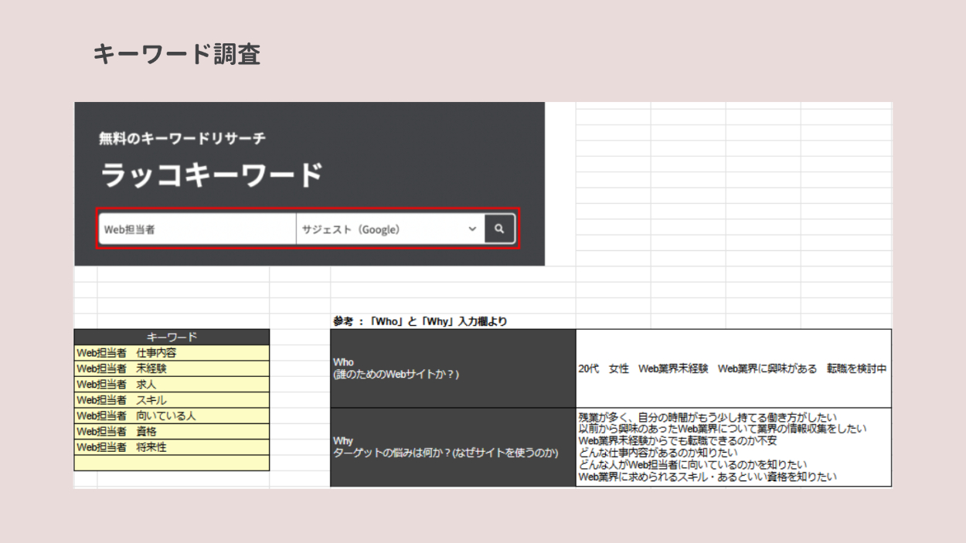966x543 pixels.
Task: Click the empty cell below 将来性 row
Action: click(x=172, y=463)
